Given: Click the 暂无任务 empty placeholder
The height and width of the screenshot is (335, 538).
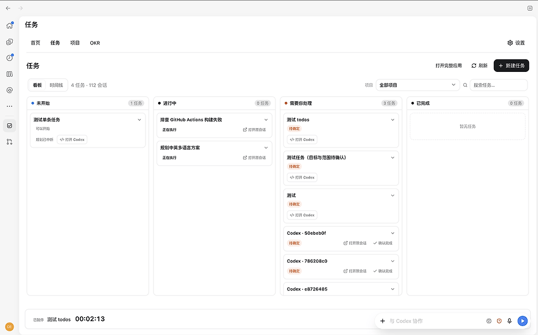Looking at the screenshot, I should click(x=468, y=126).
